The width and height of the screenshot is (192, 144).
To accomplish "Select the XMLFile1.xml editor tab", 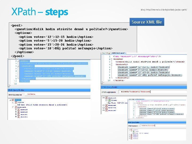I will [x=118, y=53].
